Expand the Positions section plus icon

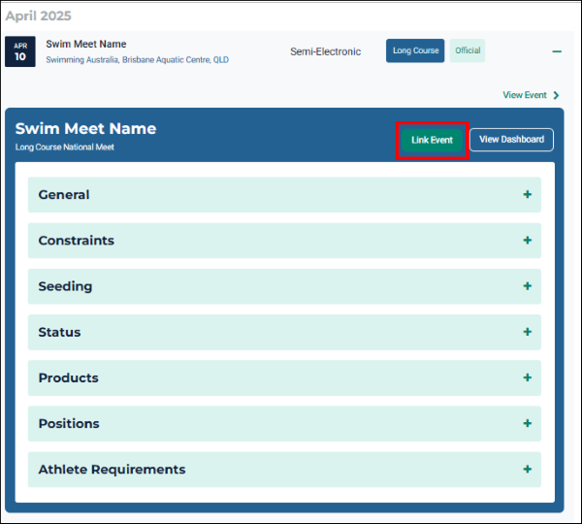[x=528, y=423]
